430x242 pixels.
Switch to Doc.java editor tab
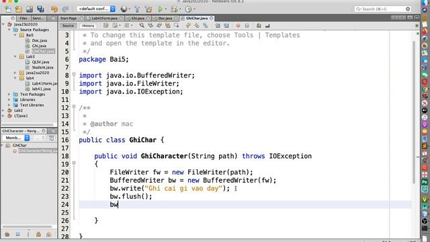pos(165,18)
